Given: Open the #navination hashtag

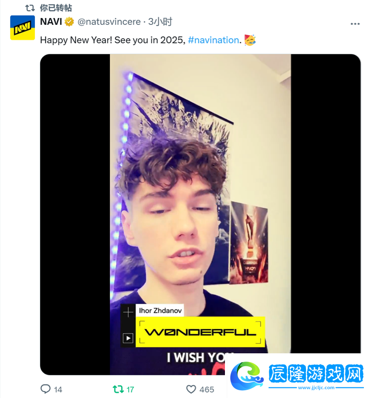Looking at the screenshot, I should point(213,40).
